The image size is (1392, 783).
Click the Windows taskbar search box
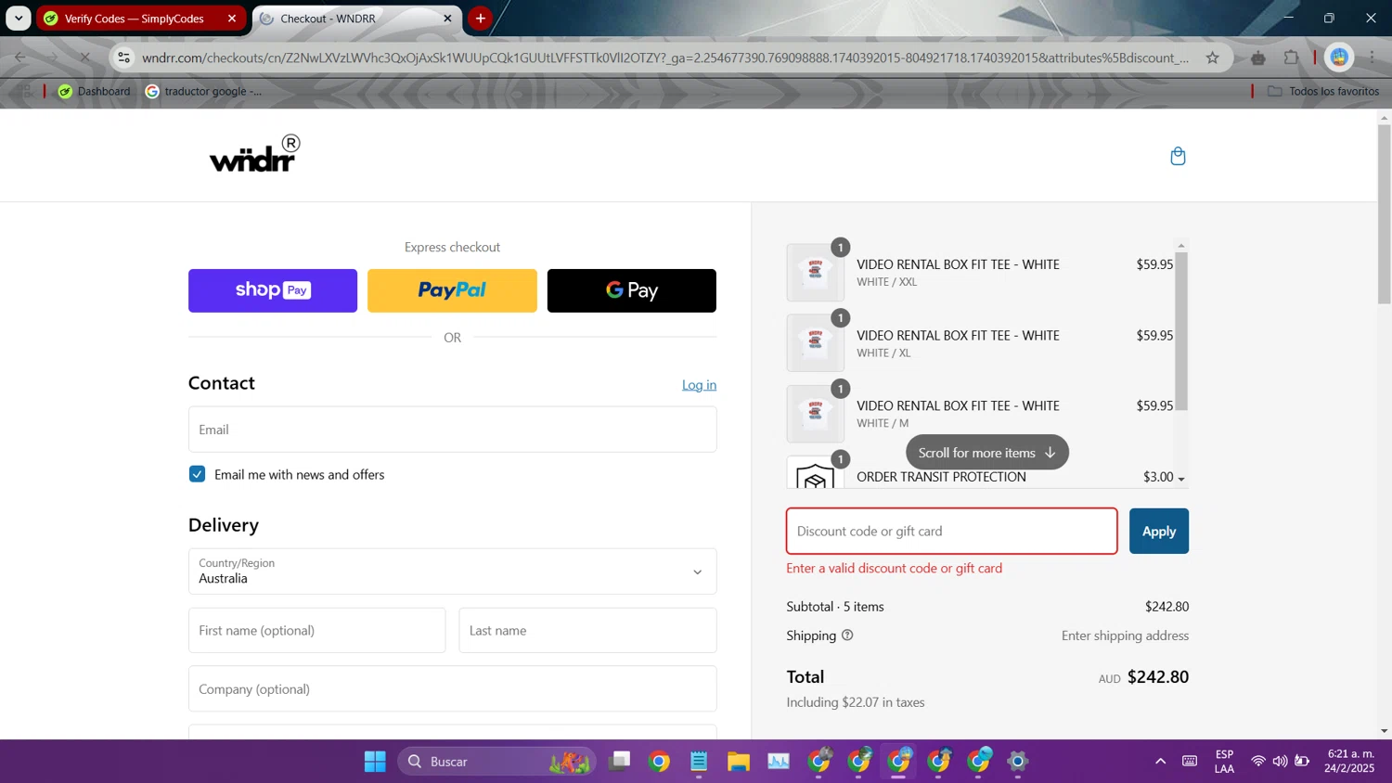click(496, 762)
